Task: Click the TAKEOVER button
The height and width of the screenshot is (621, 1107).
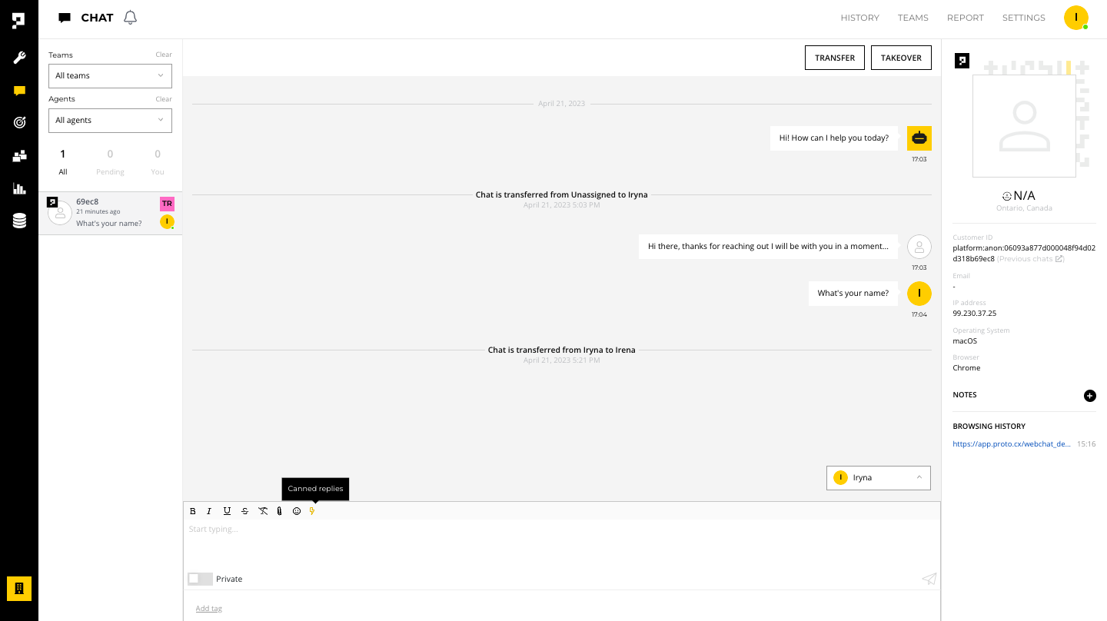Action: click(x=901, y=58)
